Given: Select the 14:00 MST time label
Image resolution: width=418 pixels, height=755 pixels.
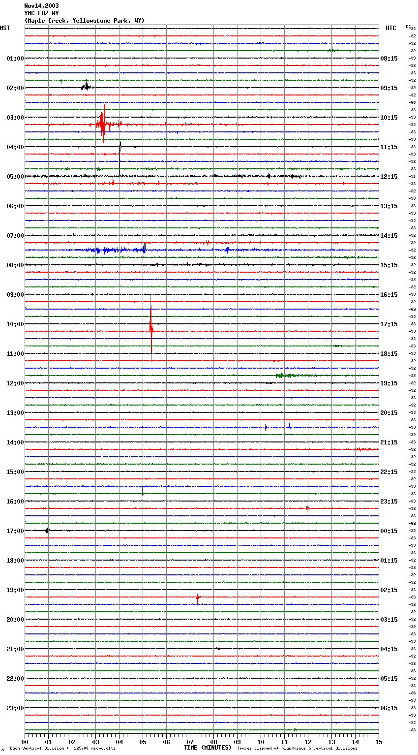Looking at the screenshot, I should [x=15, y=442].
